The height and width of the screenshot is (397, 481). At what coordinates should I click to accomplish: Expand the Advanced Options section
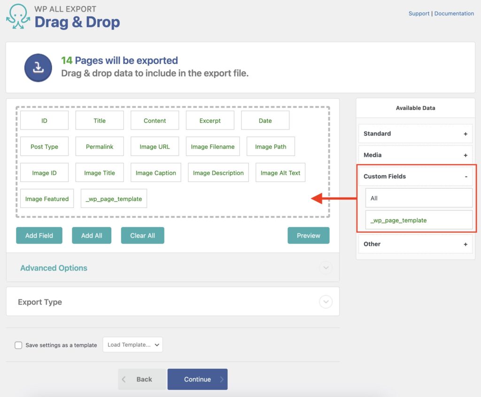tap(326, 267)
